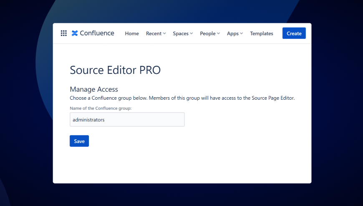Viewport: 363px width, 206px height.
Task: Expand the Recent dropdown menu
Action: click(x=156, y=33)
